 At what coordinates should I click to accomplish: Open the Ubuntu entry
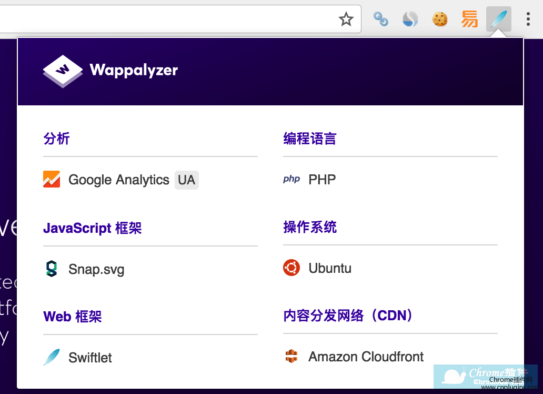click(x=330, y=268)
